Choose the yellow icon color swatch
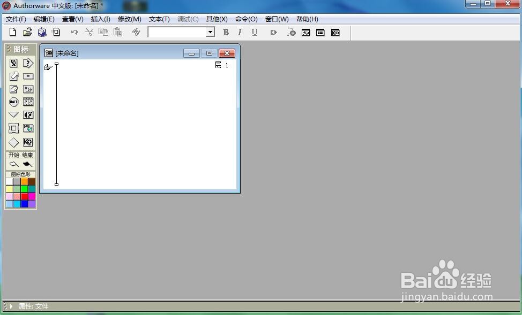This screenshot has width=522, height=315. click(x=9, y=189)
